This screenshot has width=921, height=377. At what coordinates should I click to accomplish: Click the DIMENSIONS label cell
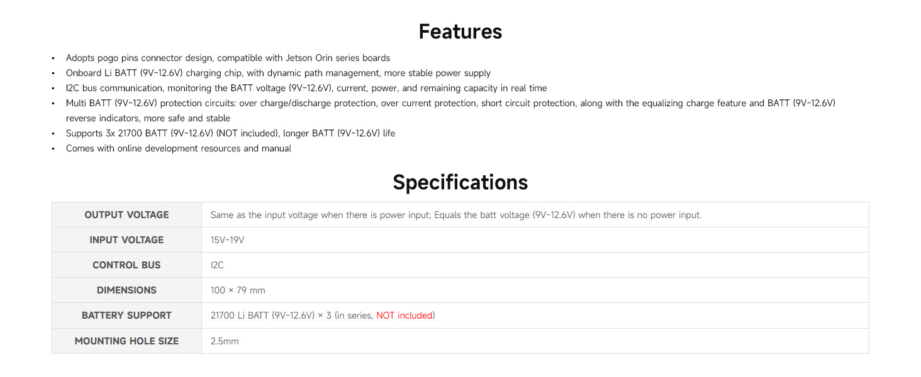(126, 290)
